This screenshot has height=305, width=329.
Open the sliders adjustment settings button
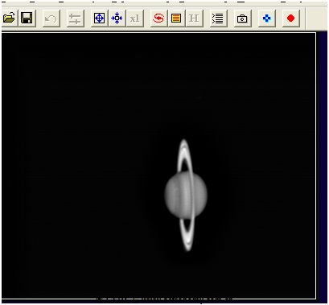[75, 19]
